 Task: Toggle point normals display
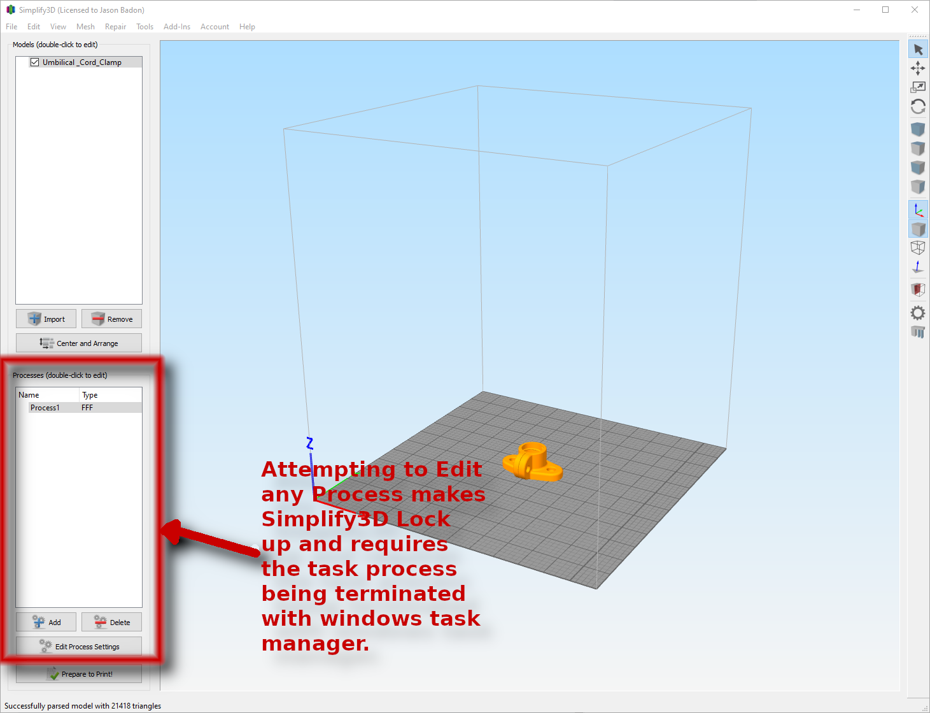click(x=918, y=267)
